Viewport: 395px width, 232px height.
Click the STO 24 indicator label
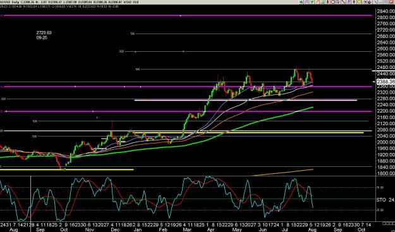(x=386, y=200)
